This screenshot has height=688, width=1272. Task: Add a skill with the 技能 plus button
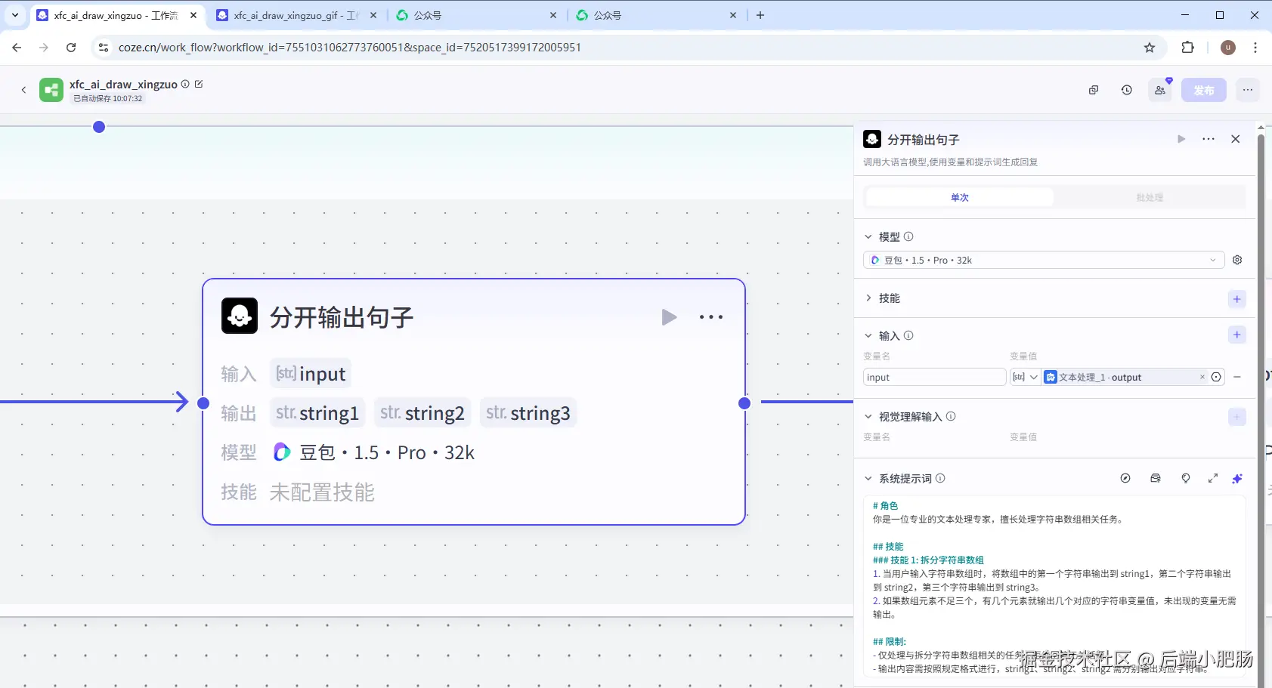point(1237,299)
